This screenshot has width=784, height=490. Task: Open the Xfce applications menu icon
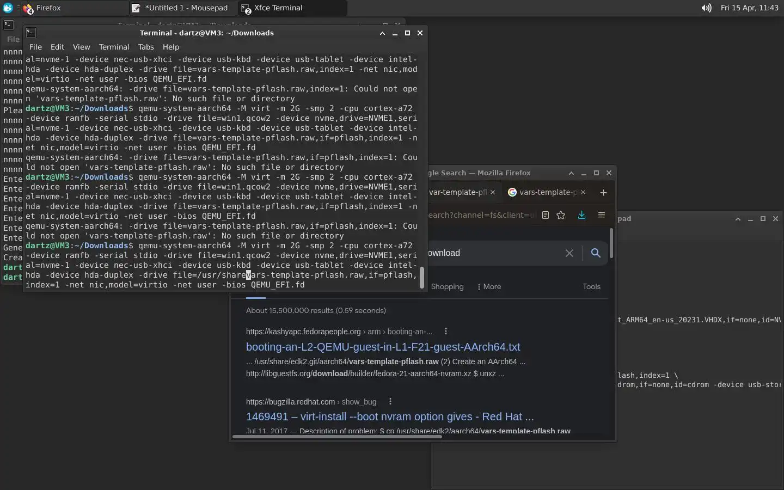click(8, 8)
